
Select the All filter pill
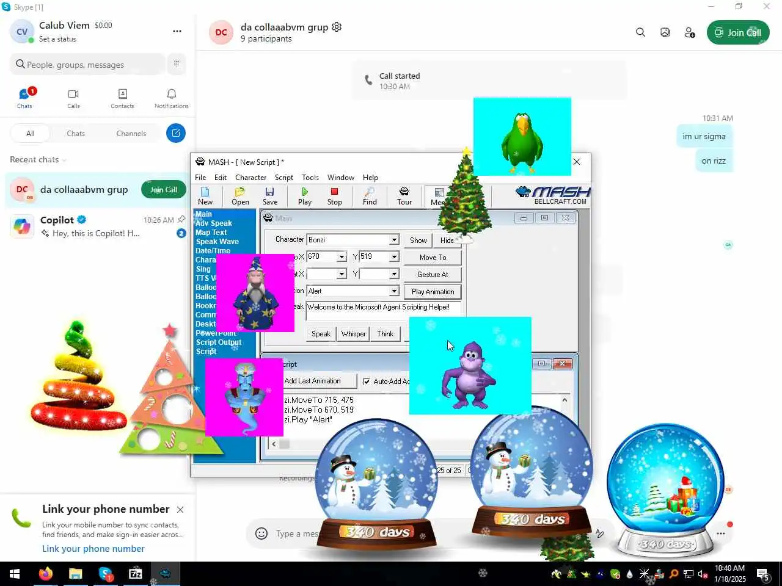coord(30,133)
